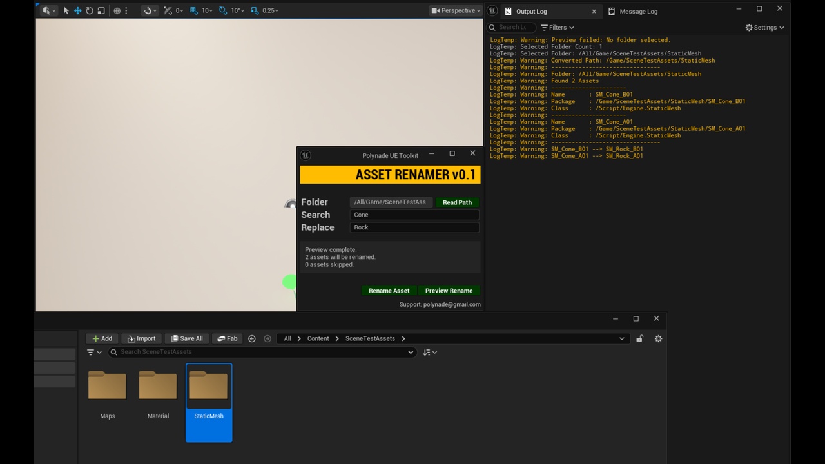The width and height of the screenshot is (825, 464).
Task: Click the Rename Asset button
Action: 389,291
